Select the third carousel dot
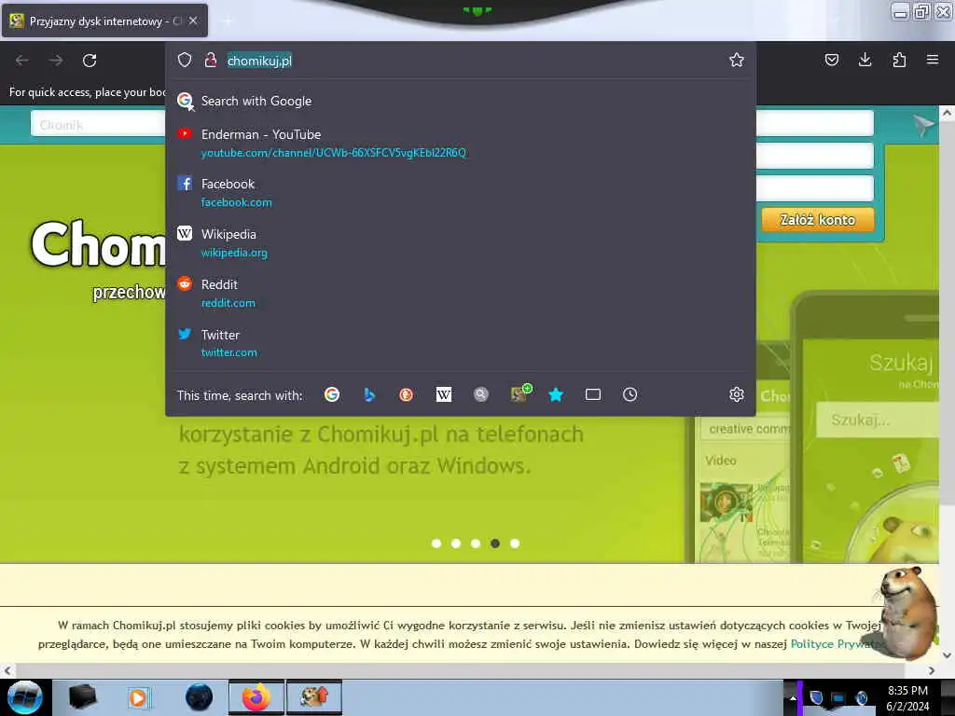The width and height of the screenshot is (955, 716). tap(476, 544)
